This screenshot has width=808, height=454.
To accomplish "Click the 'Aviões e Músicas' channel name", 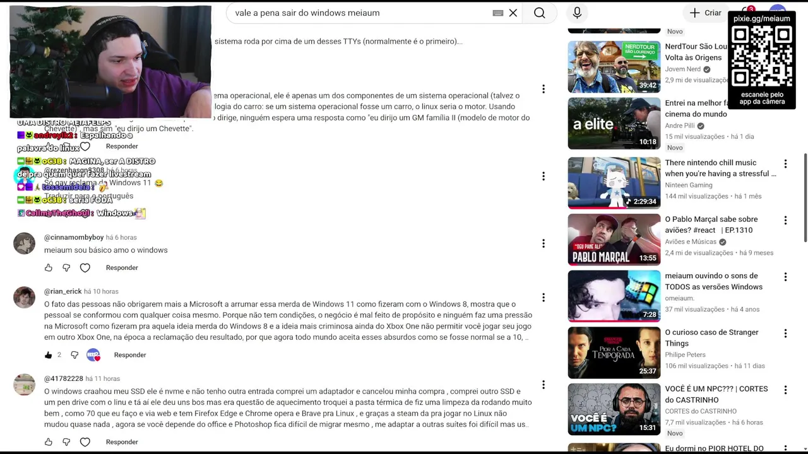I will coord(690,242).
